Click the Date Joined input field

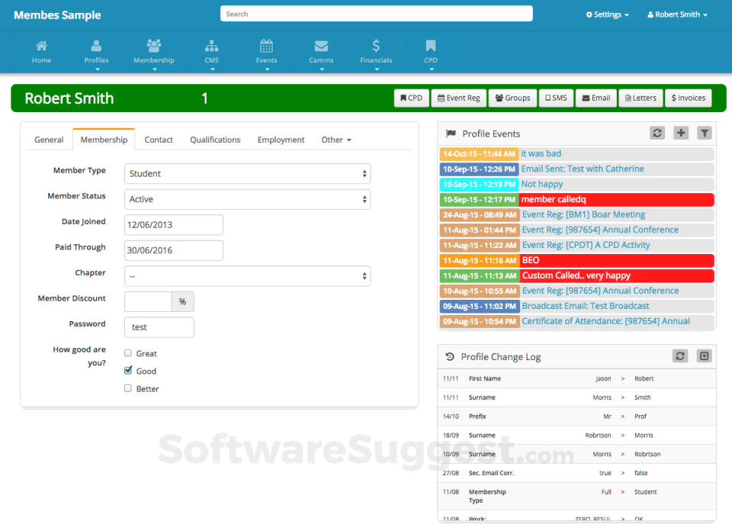[x=174, y=225]
